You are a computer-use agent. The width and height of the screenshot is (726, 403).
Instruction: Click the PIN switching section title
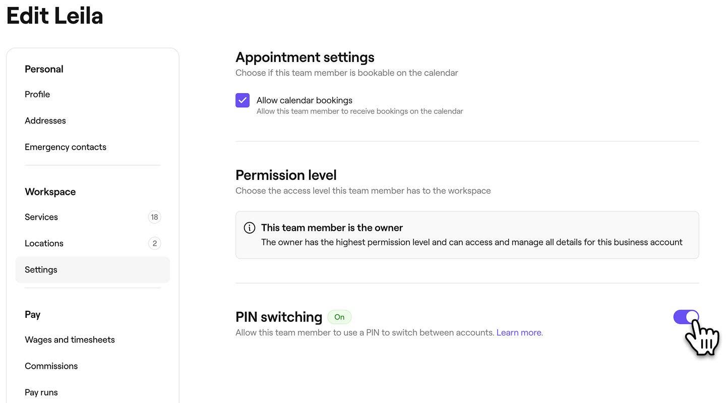[x=279, y=317]
